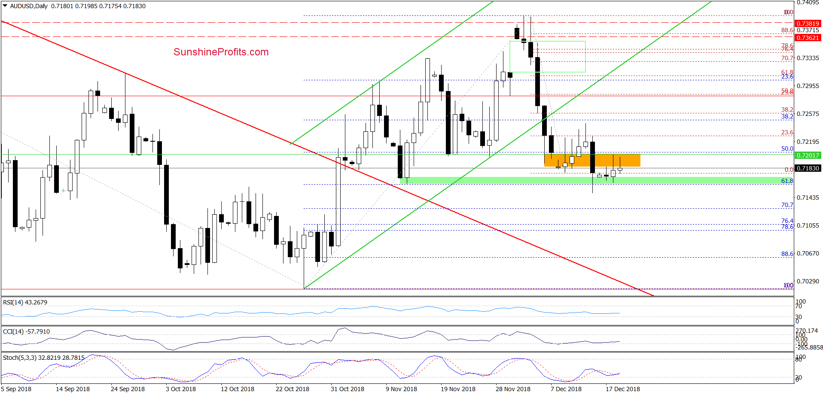Click the blue 70.7 Fibonacci level label
This screenshot has width=823, height=395.
(787, 205)
